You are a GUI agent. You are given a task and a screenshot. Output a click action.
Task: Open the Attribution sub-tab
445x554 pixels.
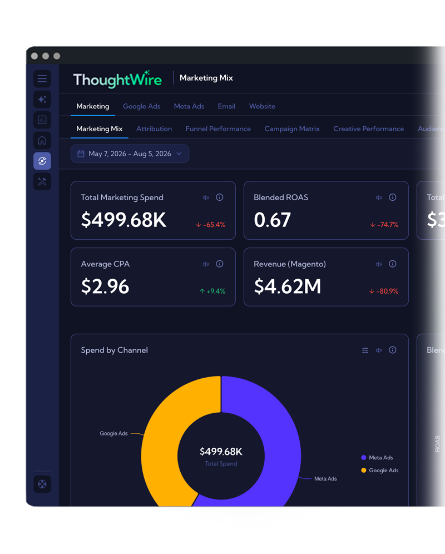(x=154, y=129)
